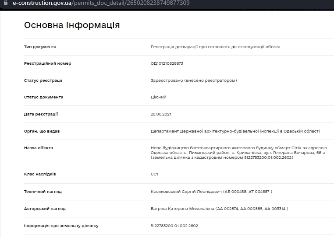Click the 'Нове будівництво багатоквартирного' object description

pyautogui.click(x=239, y=153)
